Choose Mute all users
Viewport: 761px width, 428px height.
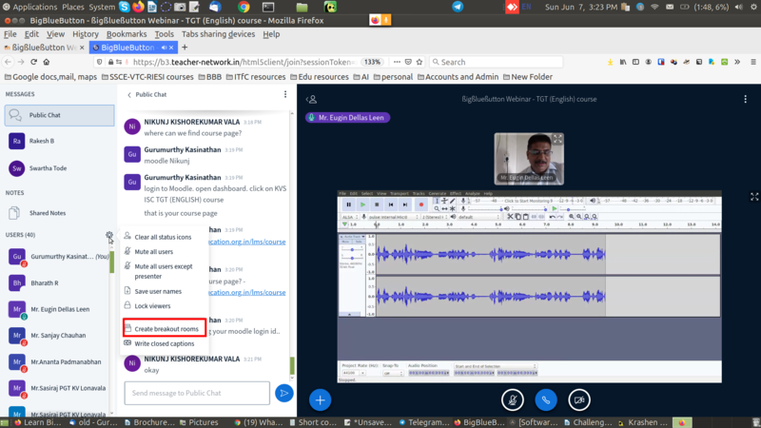click(x=154, y=252)
